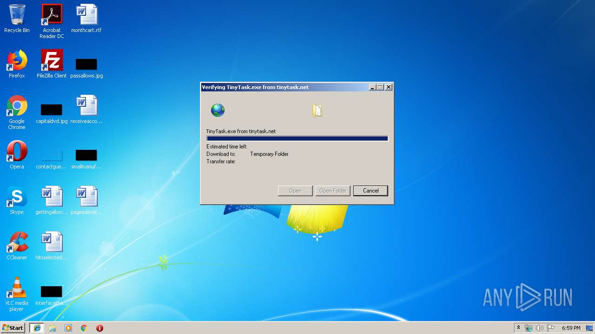Select hitsselected... Word document
Viewport: 595px width, 334px height.
(x=52, y=246)
